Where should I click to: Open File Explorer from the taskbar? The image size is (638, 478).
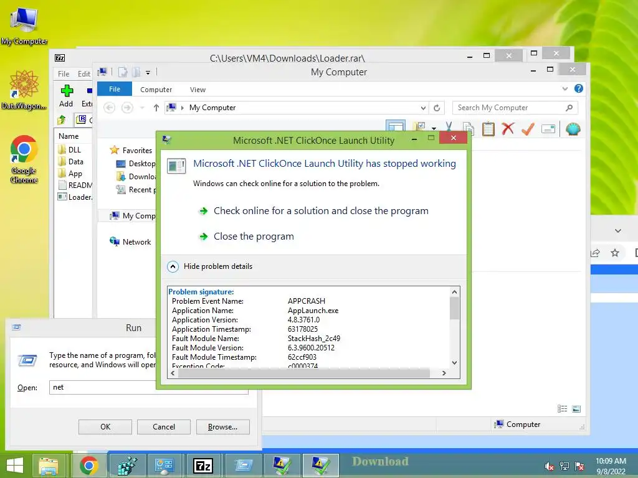(49, 466)
